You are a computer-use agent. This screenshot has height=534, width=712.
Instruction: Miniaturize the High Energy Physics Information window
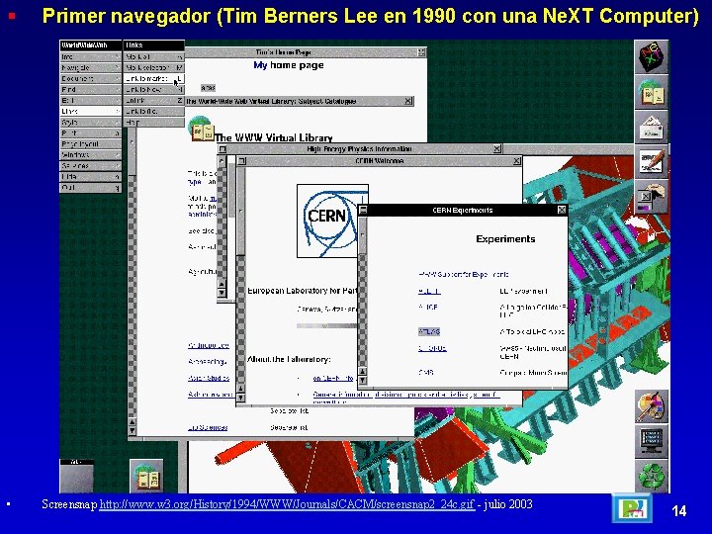[x=222, y=149]
